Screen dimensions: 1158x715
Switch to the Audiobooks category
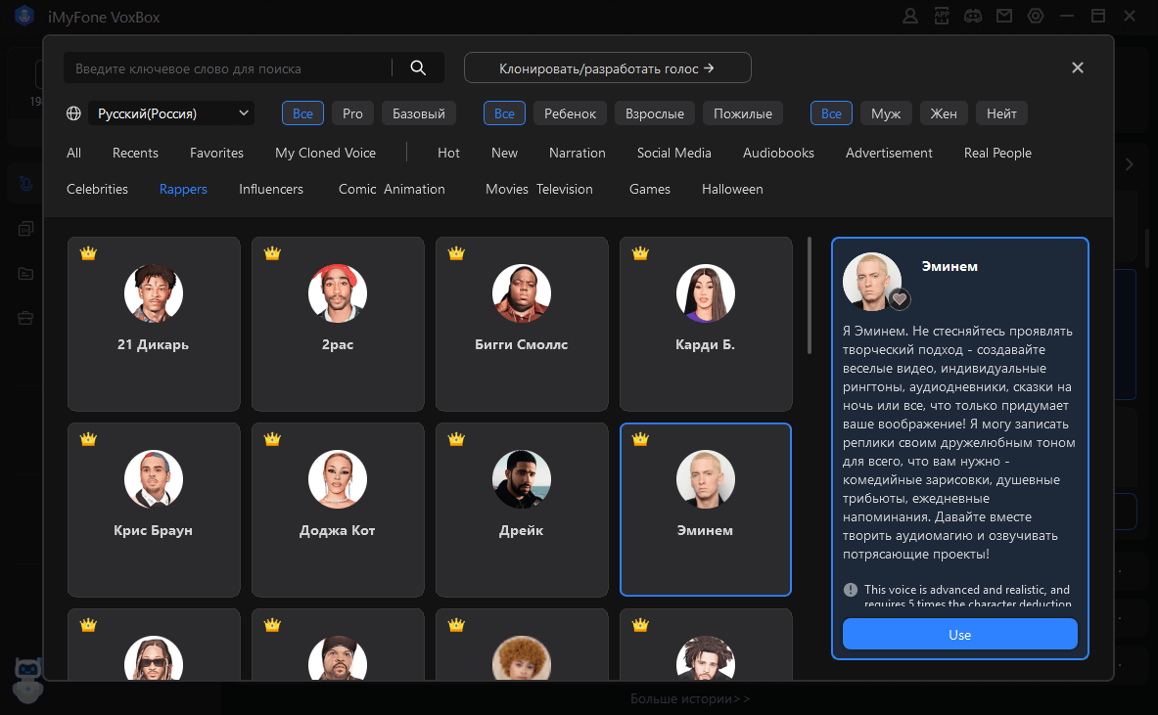click(x=778, y=153)
